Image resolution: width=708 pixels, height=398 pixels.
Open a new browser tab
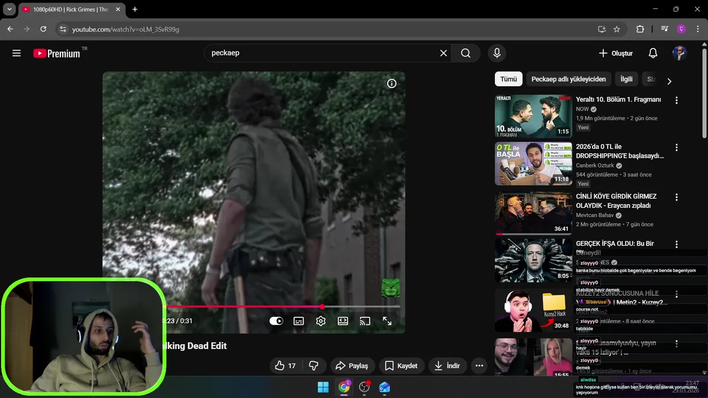click(135, 9)
